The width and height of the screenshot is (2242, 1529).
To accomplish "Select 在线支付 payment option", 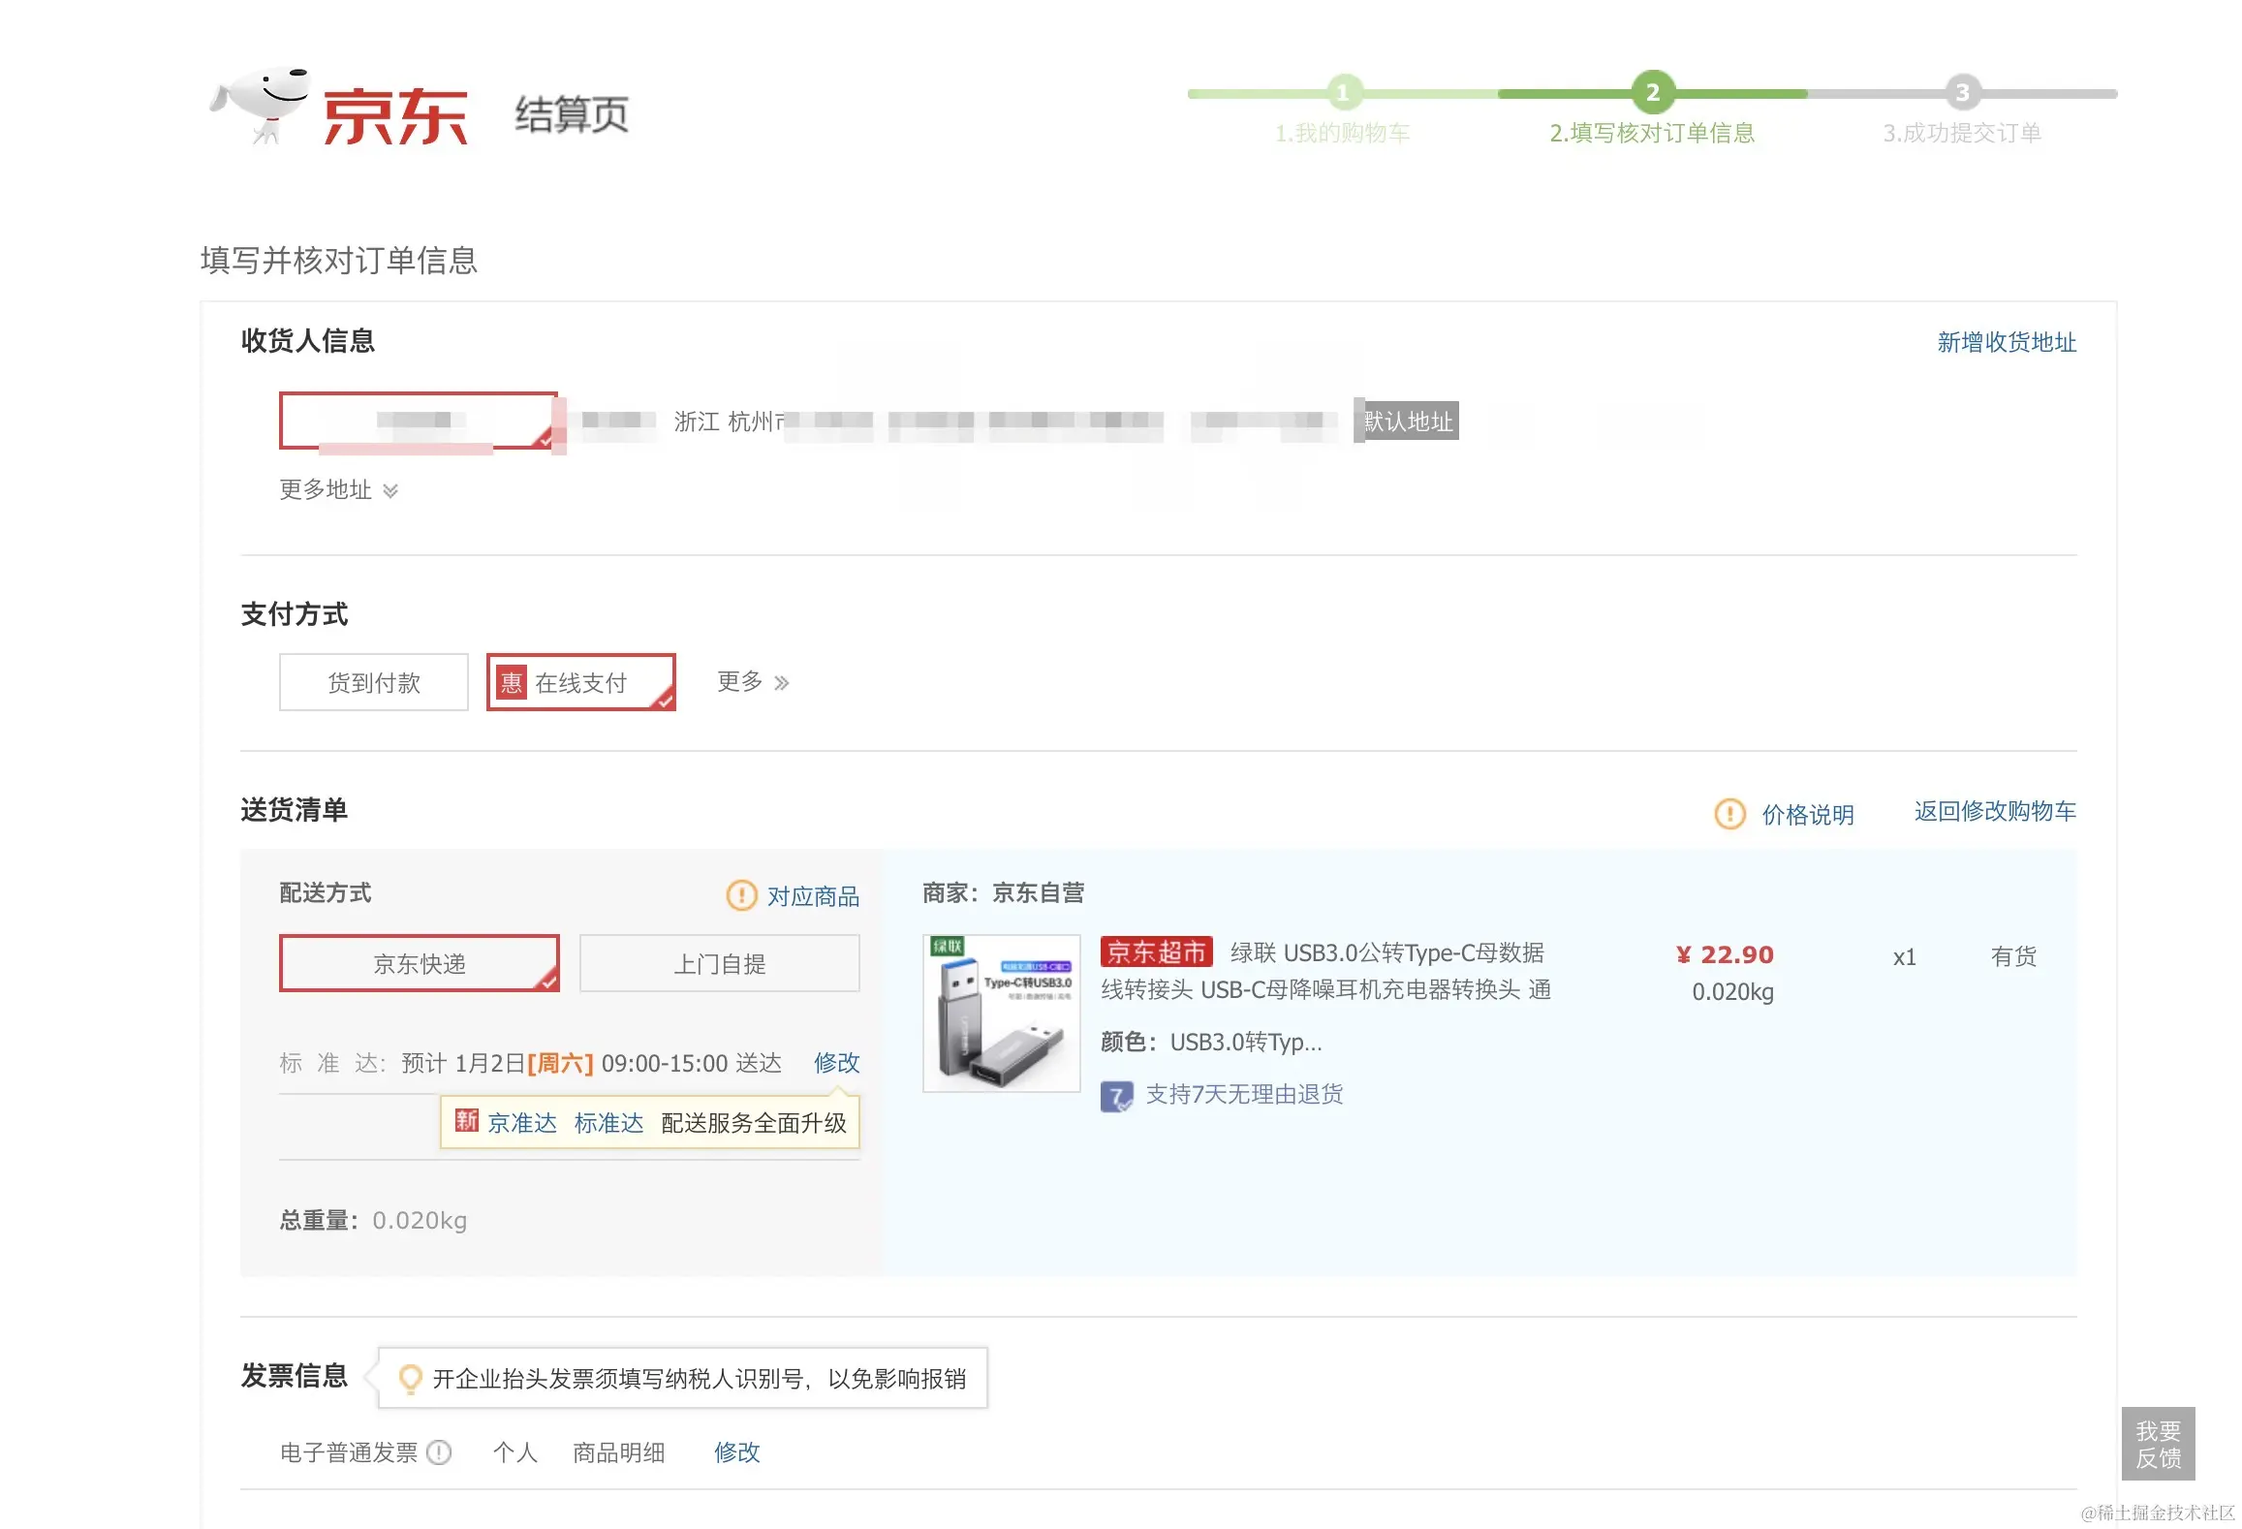I will (x=581, y=683).
